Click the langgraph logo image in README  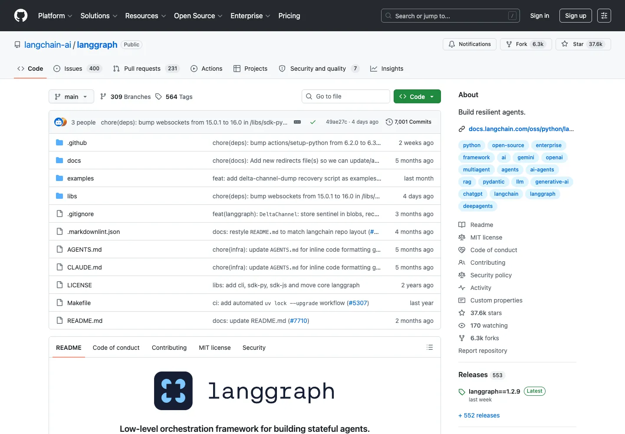coord(245,391)
